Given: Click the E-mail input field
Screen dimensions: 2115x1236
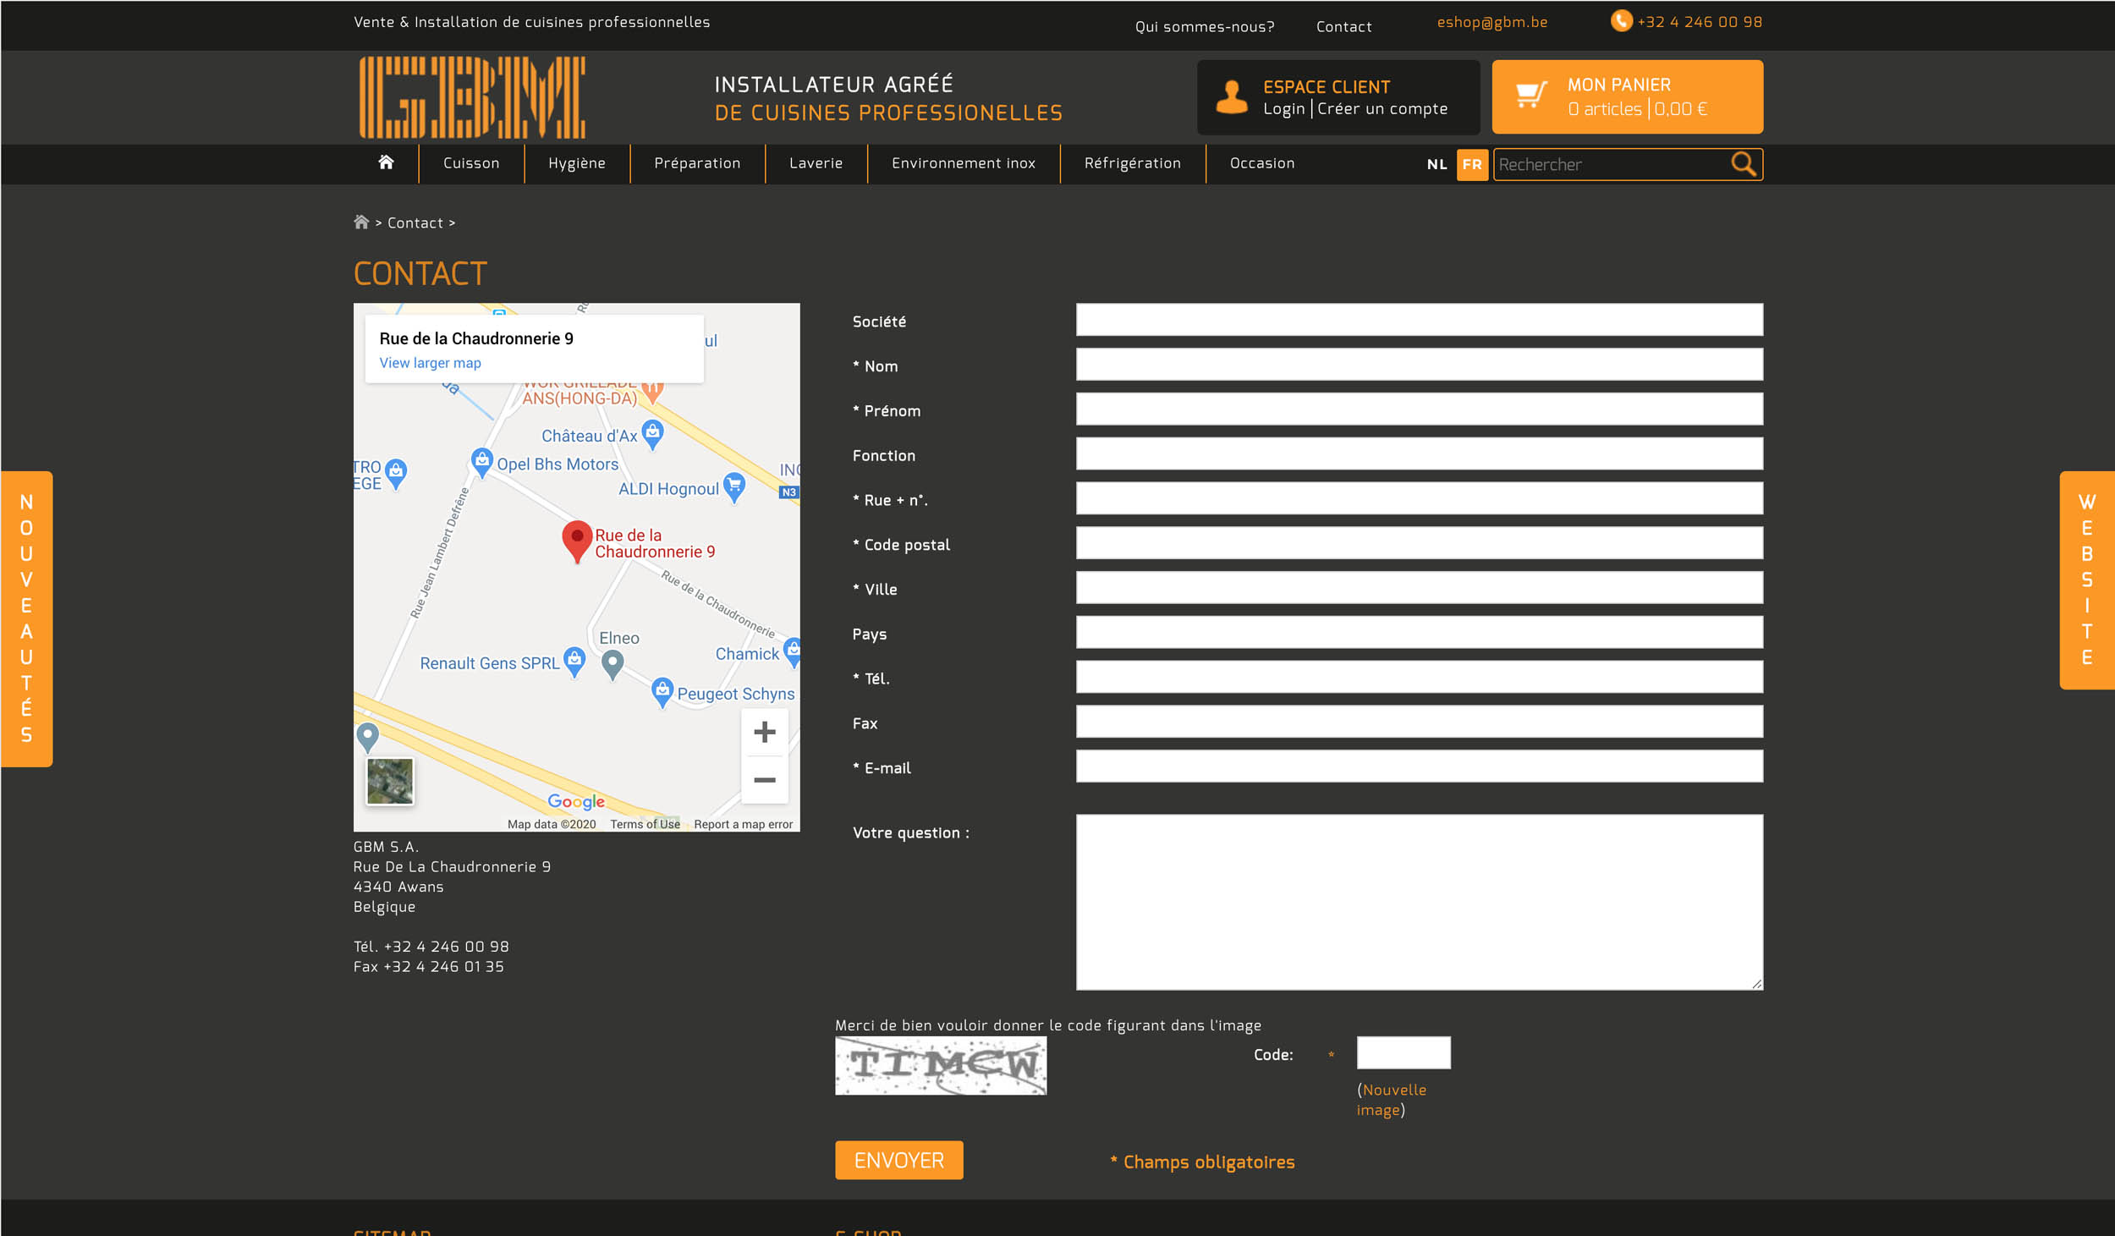Looking at the screenshot, I should (1419, 766).
